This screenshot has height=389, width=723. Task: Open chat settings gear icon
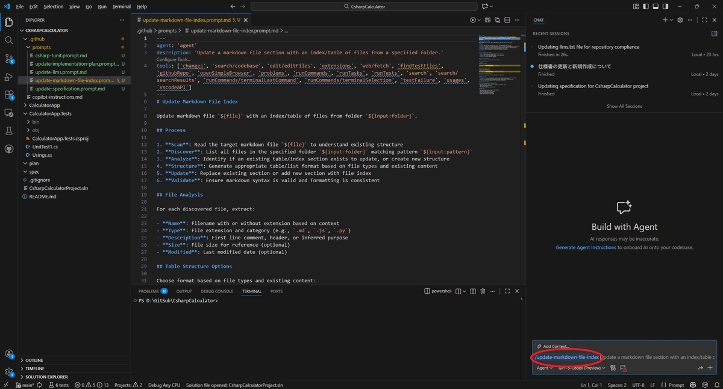pos(680,20)
